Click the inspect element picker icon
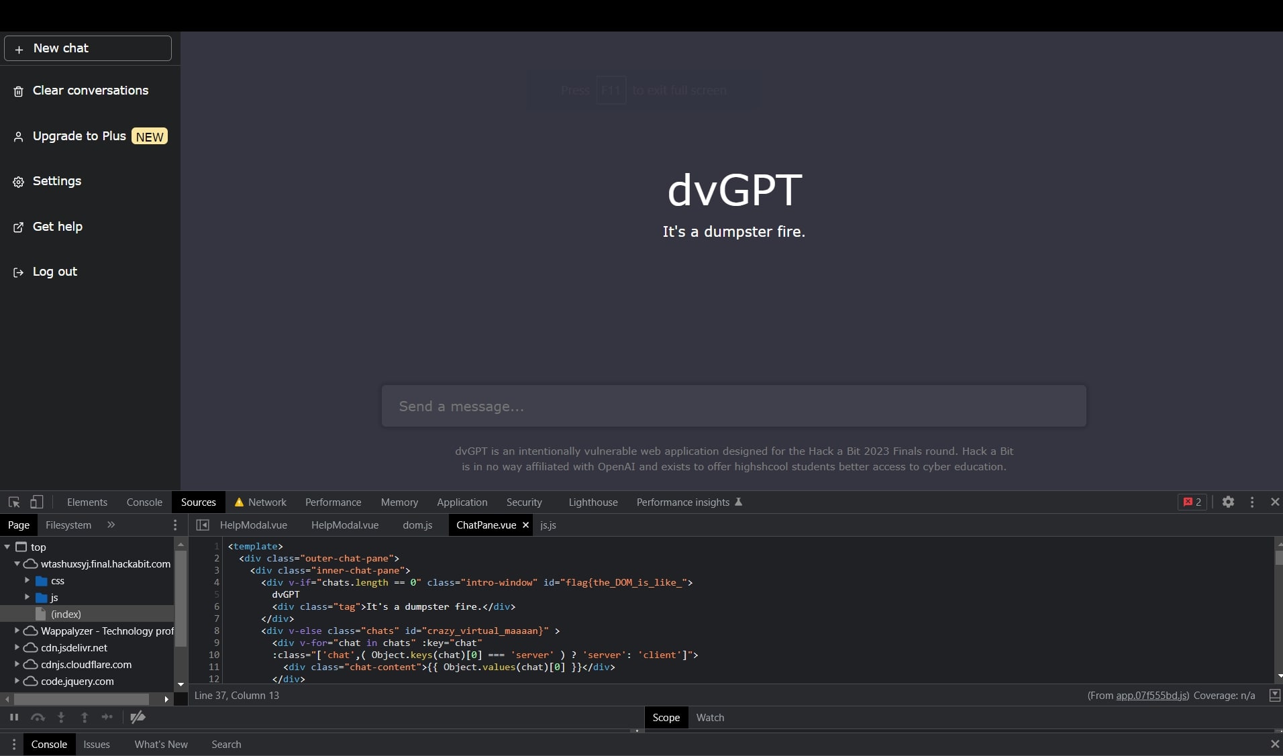 [13, 502]
